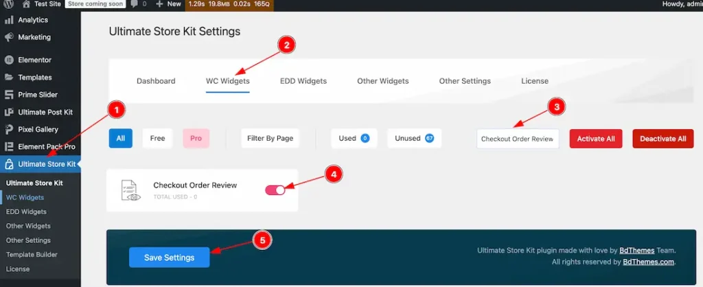Viewport: 703px width, 287px height.
Task: Click the widget search input field
Action: 517,139
